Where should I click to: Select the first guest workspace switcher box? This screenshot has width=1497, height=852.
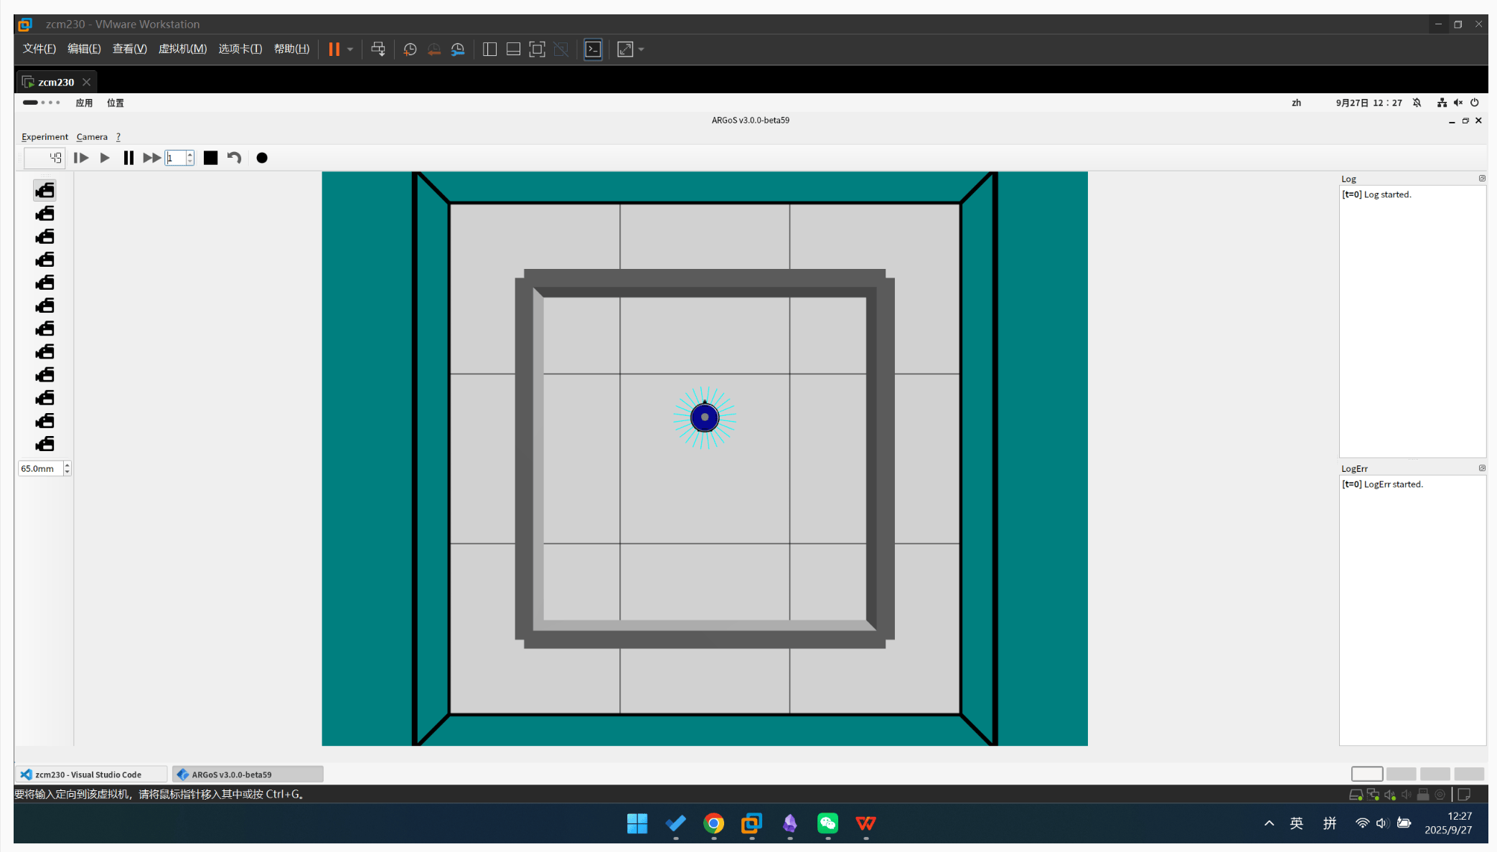1367,774
